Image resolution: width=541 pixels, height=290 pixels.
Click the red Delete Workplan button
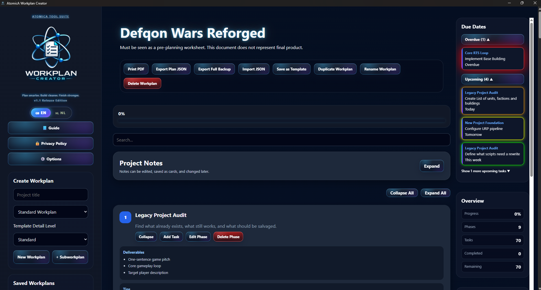[142, 83]
